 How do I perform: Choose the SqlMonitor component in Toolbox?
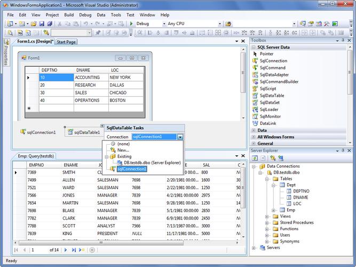click(x=270, y=116)
